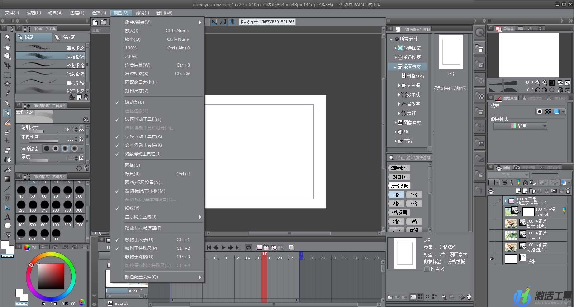Select the 浓芯铅笔 brush preset
Screen dimensions: 574x307
[x=51, y=65]
